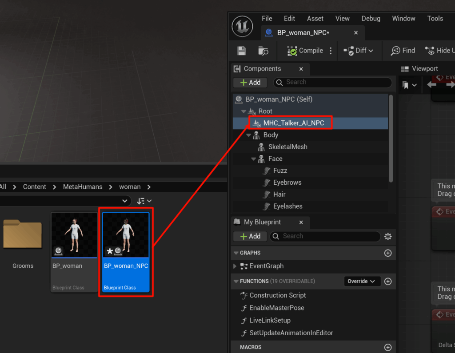Collapse the Body component tree node
Image resolution: width=455 pixels, height=353 pixels.
tap(249, 135)
